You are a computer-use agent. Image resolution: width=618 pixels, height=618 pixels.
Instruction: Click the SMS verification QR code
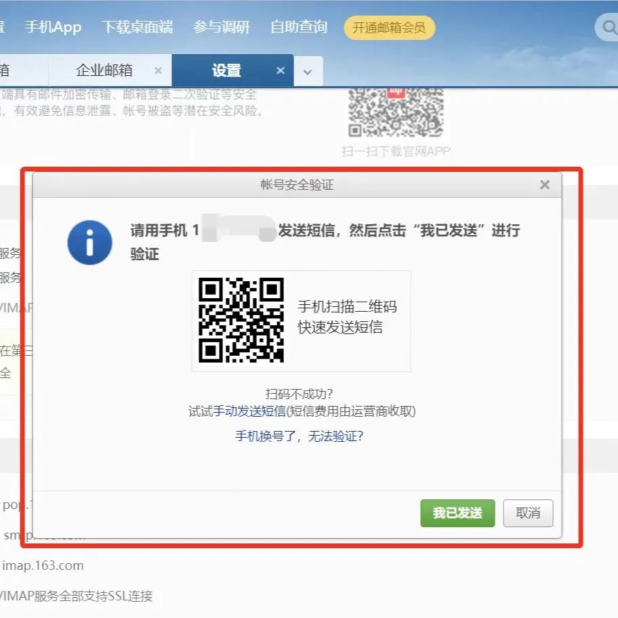241,320
